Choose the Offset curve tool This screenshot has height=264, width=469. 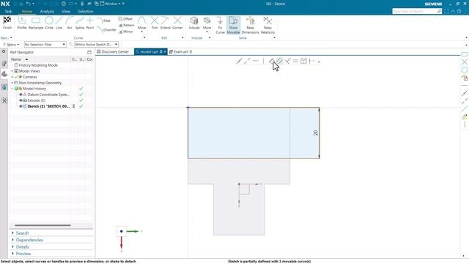[125, 19]
